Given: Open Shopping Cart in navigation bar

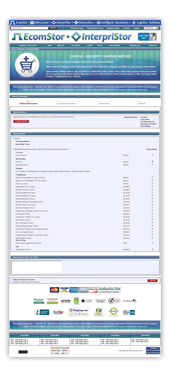Looking at the screenshot, I should [x=135, y=45].
